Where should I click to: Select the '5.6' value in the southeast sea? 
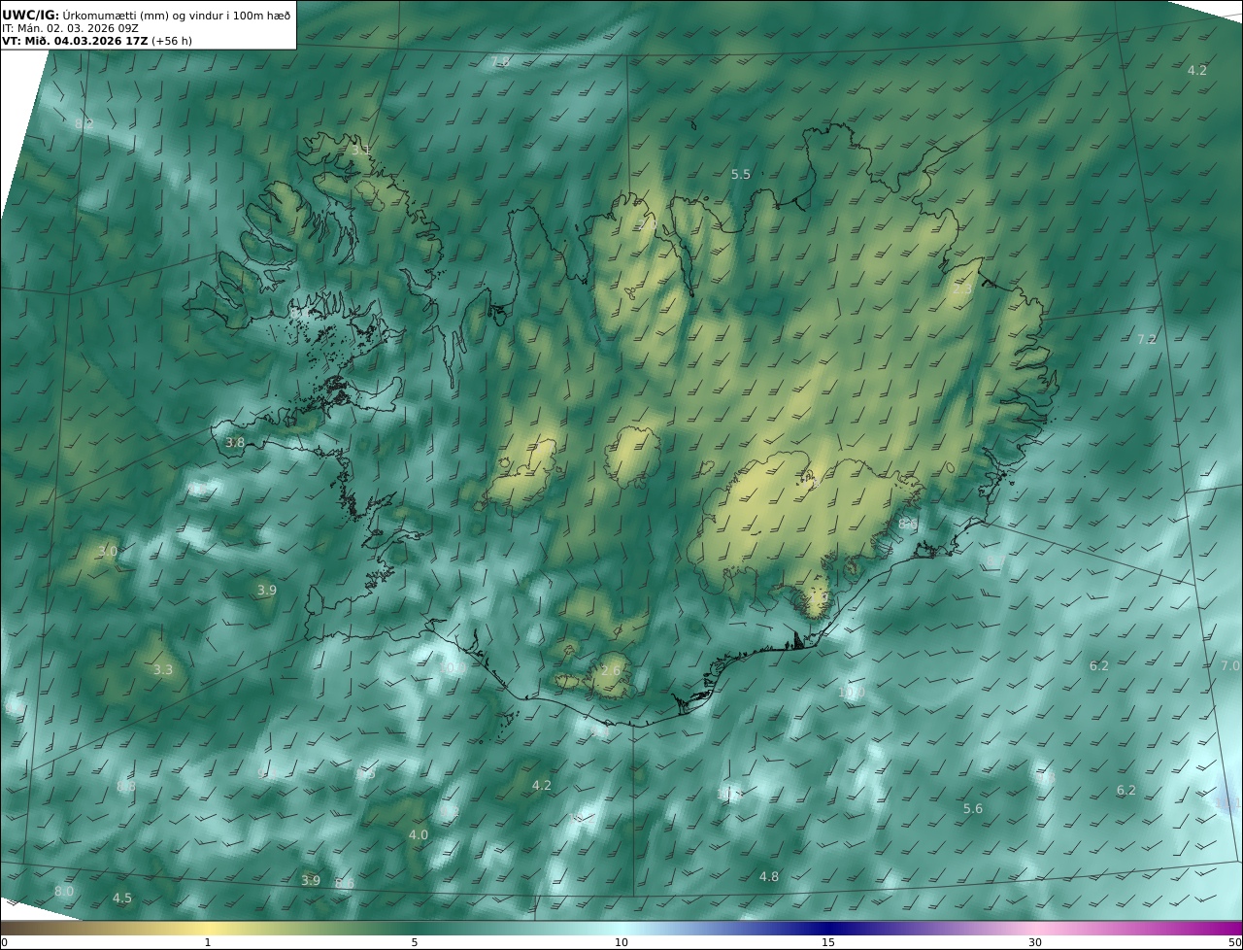click(973, 809)
